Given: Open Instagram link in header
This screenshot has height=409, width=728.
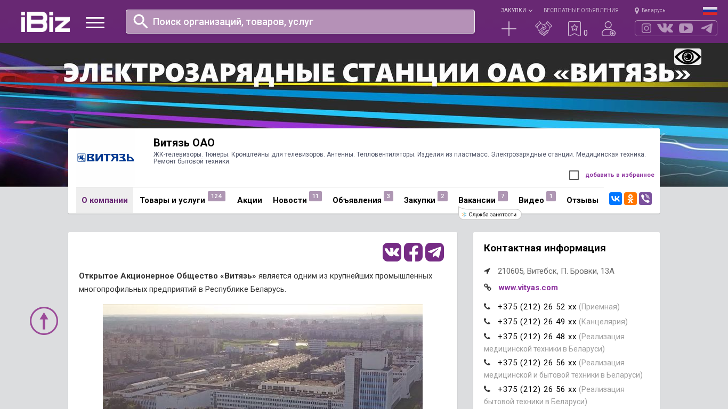Looking at the screenshot, I should pyautogui.click(x=646, y=28).
